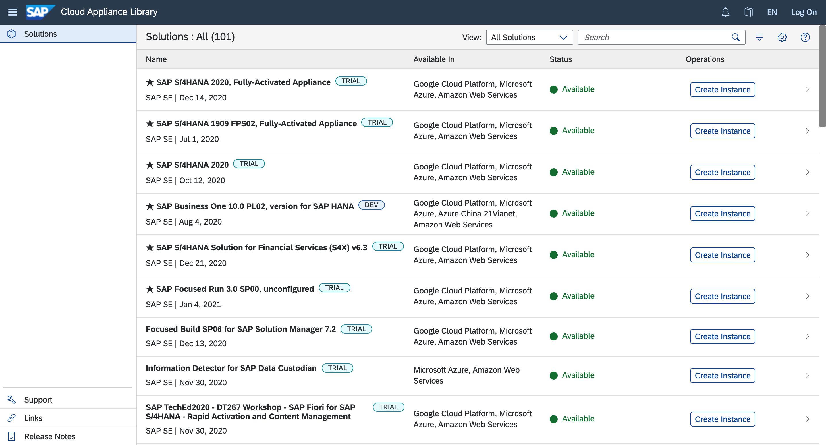Create Instance for SAP Business One 10.0
The height and width of the screenshot is (445, 826).
pyautogui.click(x=722, y=214)
